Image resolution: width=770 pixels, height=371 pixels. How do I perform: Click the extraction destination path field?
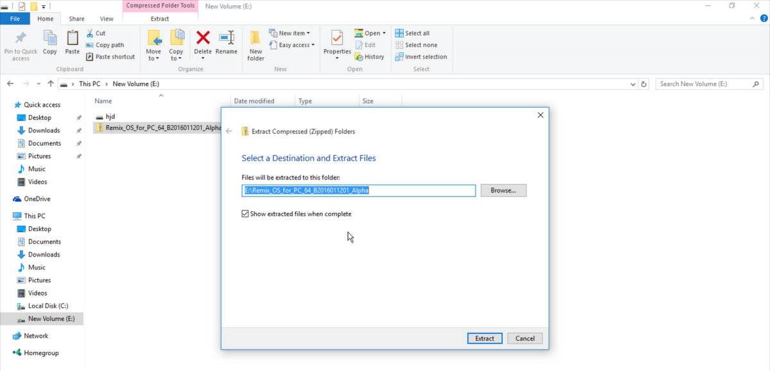359,190
